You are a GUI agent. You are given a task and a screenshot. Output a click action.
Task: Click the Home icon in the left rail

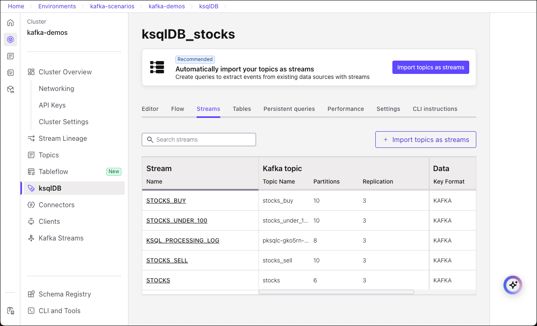click(10, 22)
